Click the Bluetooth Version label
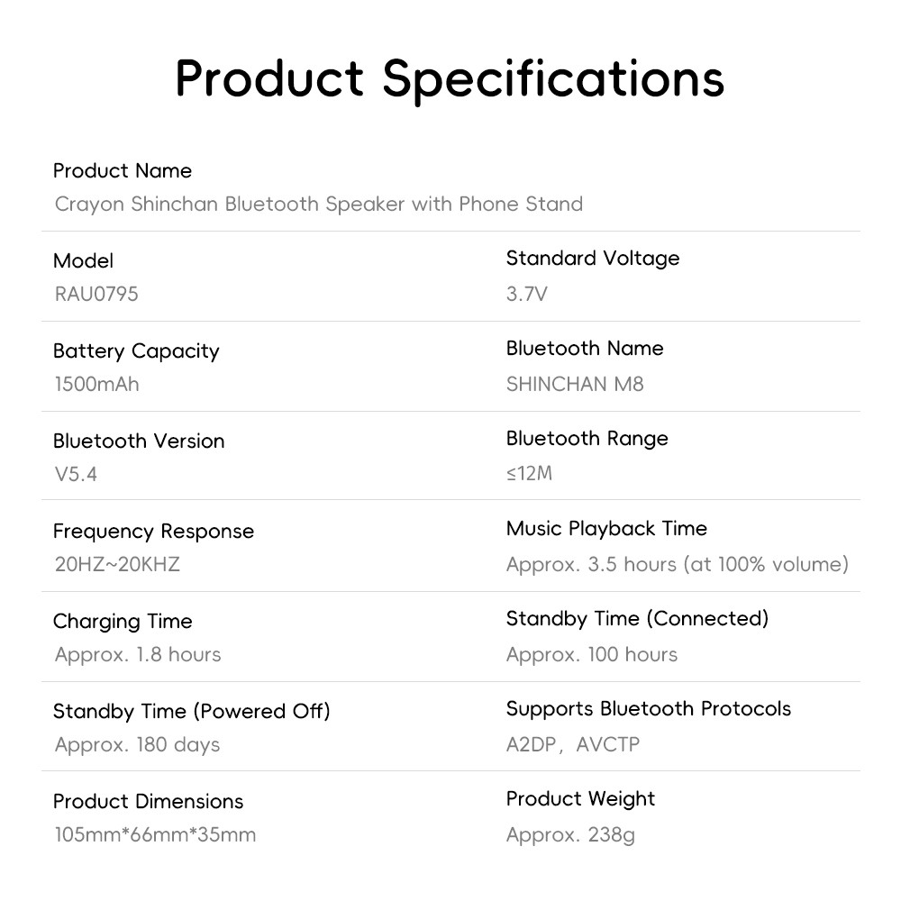 click(x=139, y=441)
